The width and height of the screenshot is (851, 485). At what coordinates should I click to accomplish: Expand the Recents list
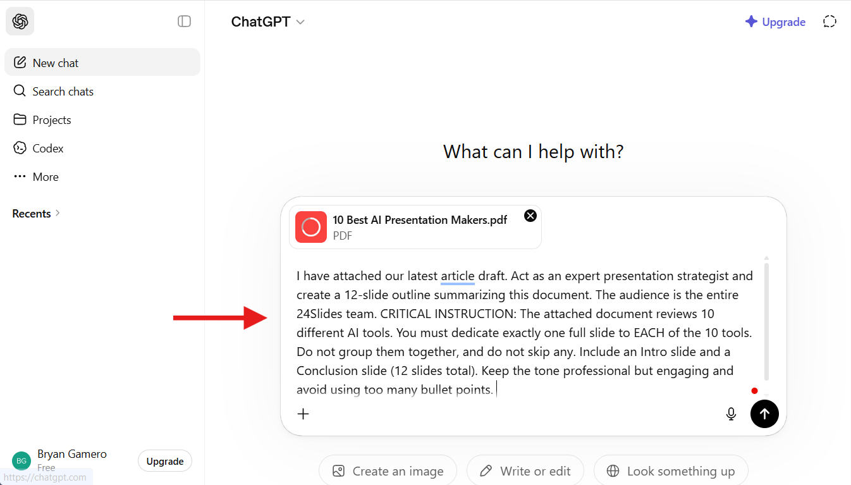click(36, 214)
